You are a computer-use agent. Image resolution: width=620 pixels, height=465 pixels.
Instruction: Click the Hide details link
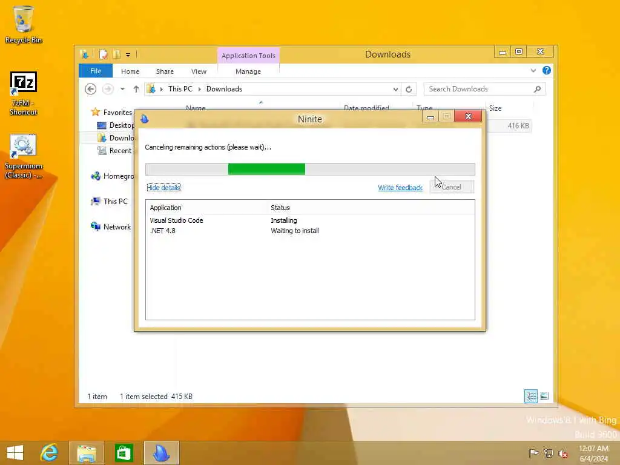tap(163, 188)
